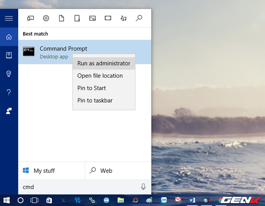Open Task View on taskbar
Viewport: 265px width, 206px height.
click(34, 200)
